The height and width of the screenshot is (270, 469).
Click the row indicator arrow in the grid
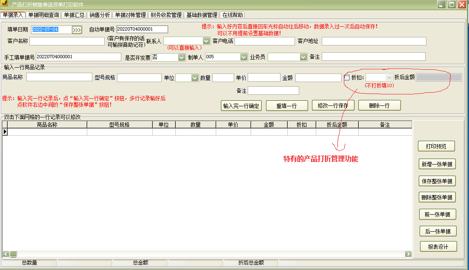[x=5, y=132]
